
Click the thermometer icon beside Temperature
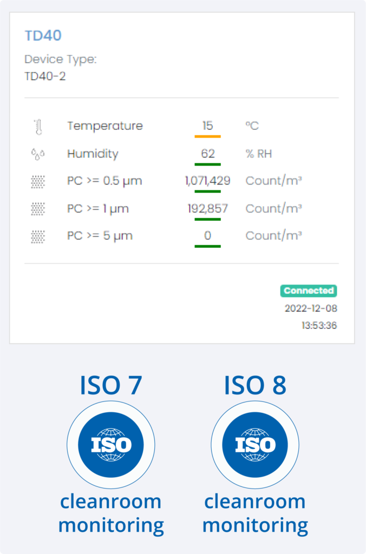(x=38, y=127)
